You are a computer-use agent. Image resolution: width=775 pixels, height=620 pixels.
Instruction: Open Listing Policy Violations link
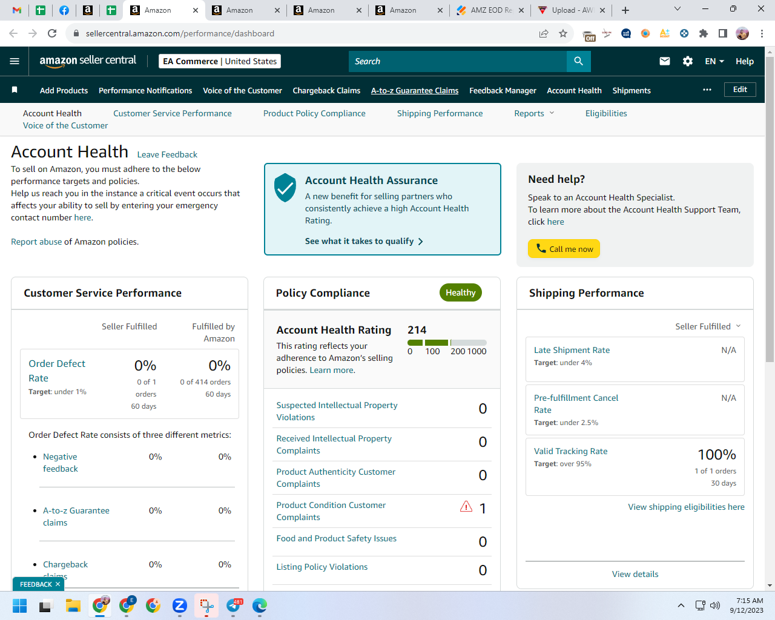tap(322, 567)
